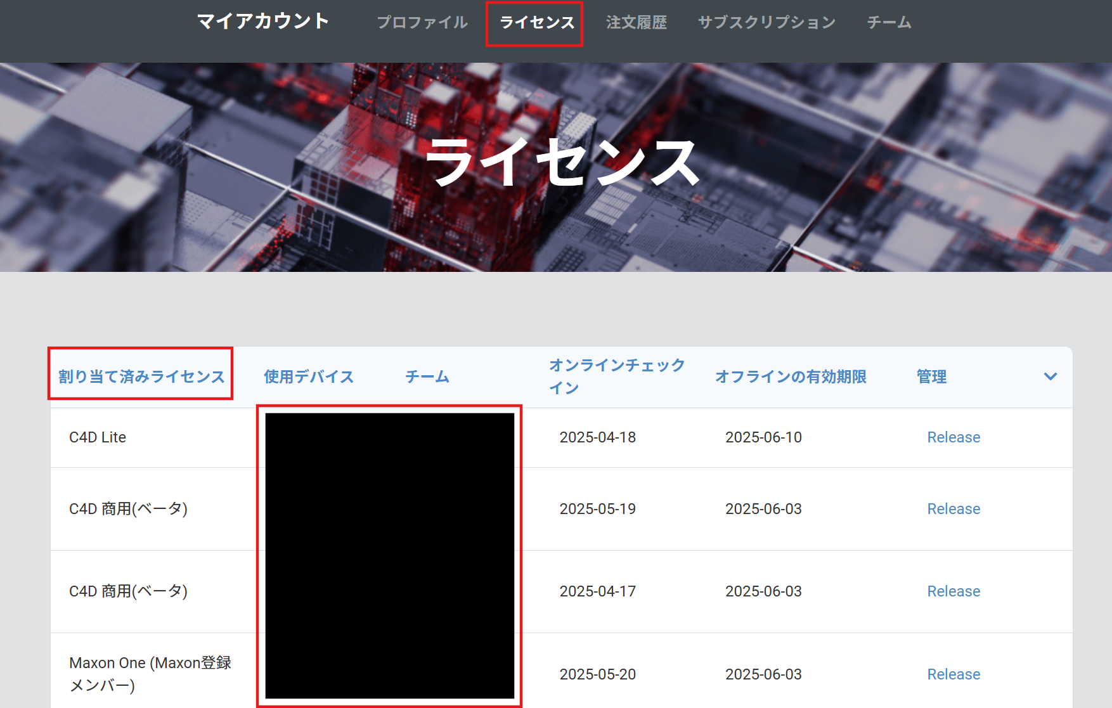This screenshot has width=1112, height=708.
Task: Switch to the プロファイル tab
Action: click(422, 22)
